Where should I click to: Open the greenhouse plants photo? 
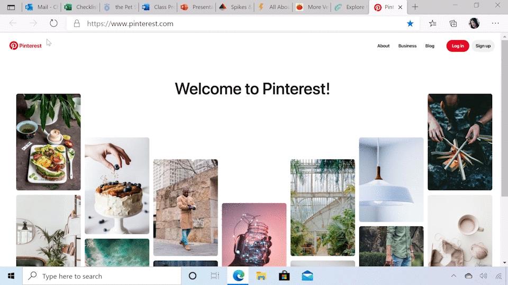[323, 207]
